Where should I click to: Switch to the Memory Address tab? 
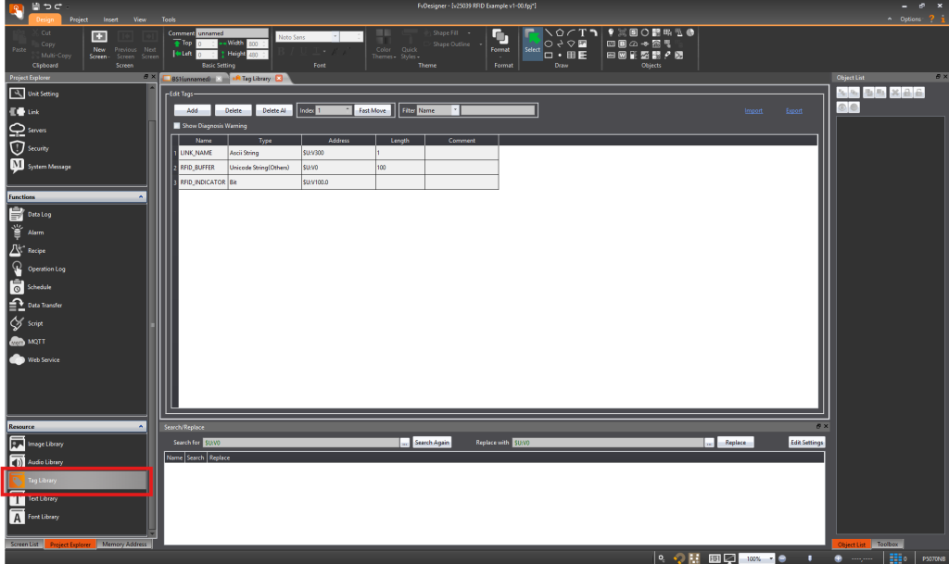123,545
